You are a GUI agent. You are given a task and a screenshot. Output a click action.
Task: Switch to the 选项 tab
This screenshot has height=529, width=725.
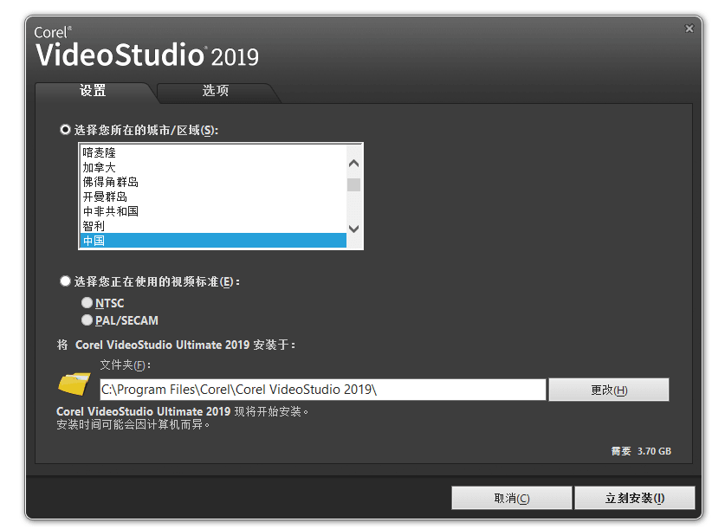click(216, 91)
